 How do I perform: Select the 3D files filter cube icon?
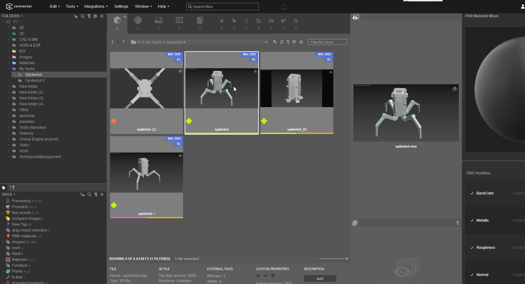[x=117, y=20]
